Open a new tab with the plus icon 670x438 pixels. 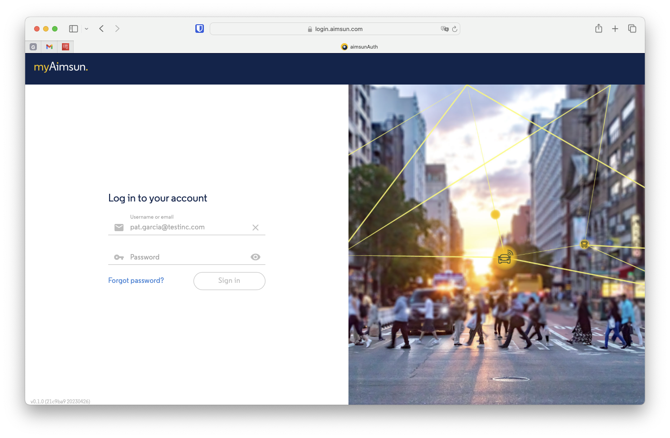coord(615,28)
